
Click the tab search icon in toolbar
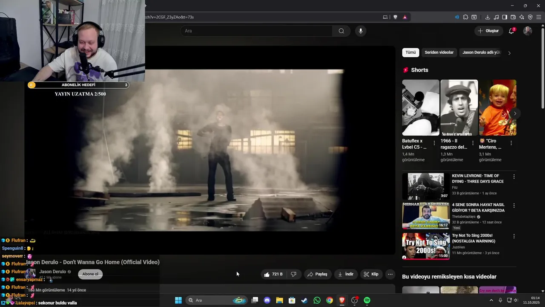tap(474, 17)
